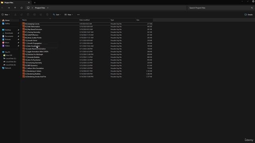Open the settings gear in title bar
The height and width of the screenshot is (143, 255).
[253, 1]
